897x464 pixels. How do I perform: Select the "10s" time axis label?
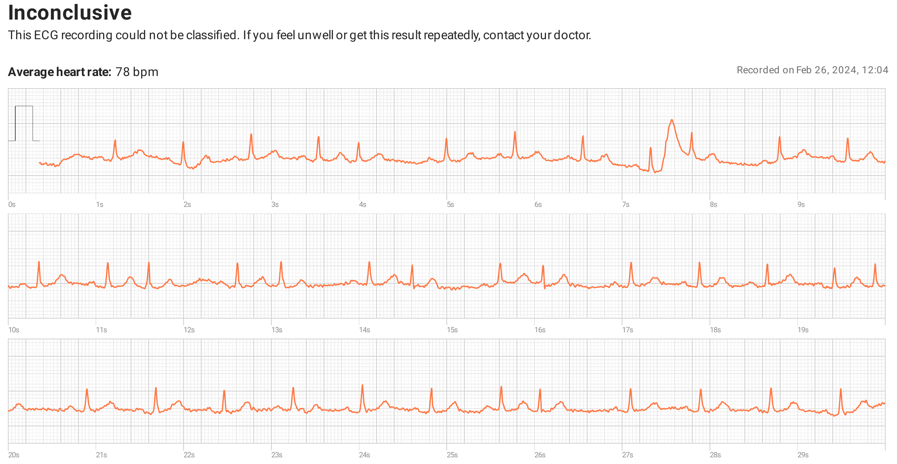click(x=14, y=330)
